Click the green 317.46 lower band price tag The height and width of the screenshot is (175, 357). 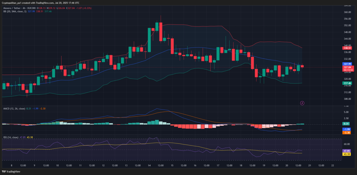tap(347, 83)
